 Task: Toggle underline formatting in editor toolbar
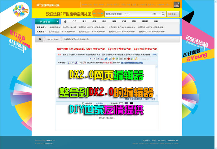pos(98,59)
